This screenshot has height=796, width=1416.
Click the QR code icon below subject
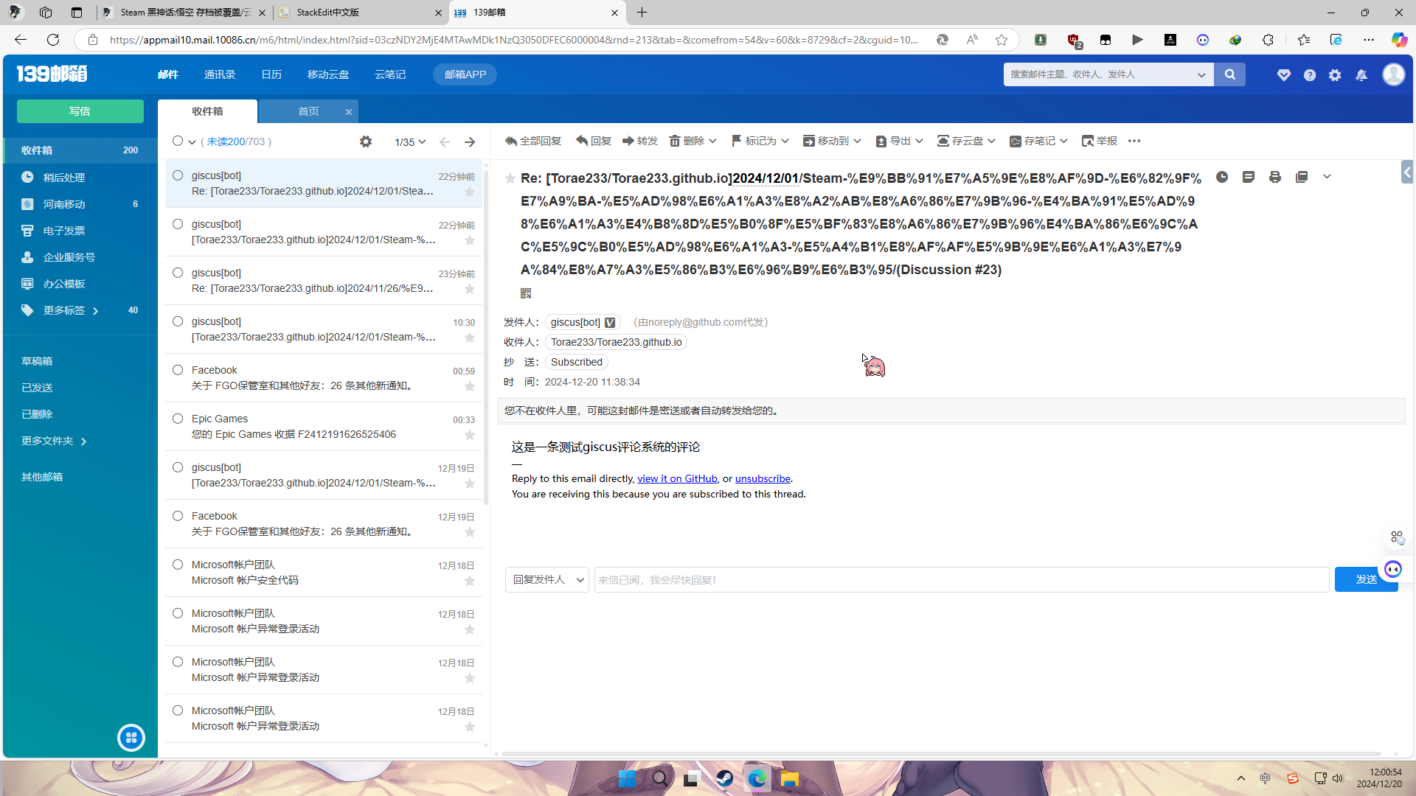coord(526,293)
